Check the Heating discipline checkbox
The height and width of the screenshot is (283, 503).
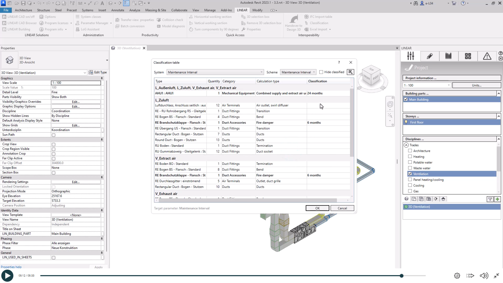(410, 156)
